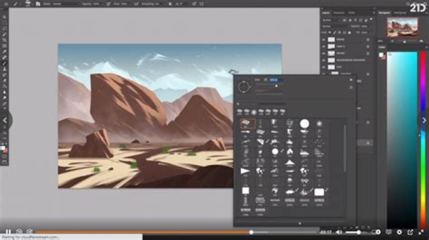Toggle visibility of the third layer

coord(324,53)
